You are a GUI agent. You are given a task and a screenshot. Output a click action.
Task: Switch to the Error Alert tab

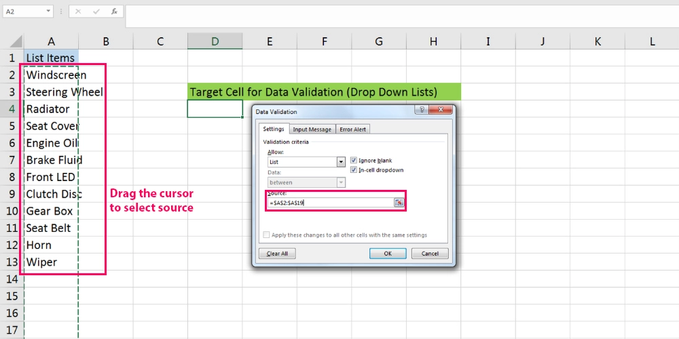[x=352, y=129]
